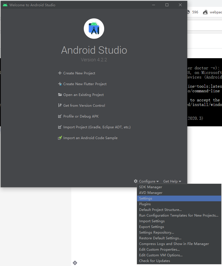This screenshot has height=266, width=222.
Task: Choose Restore Default Settings... menu entry
Action: 179,238
